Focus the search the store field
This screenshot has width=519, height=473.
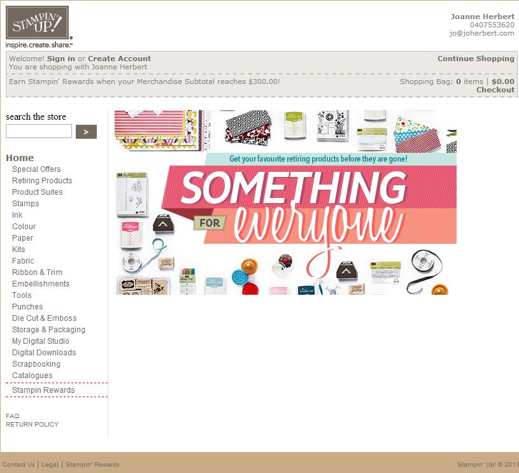pyautogui.click(x=39, y=131)
